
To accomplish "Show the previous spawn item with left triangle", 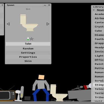I will pyautogui.click(x=8, y=24).
